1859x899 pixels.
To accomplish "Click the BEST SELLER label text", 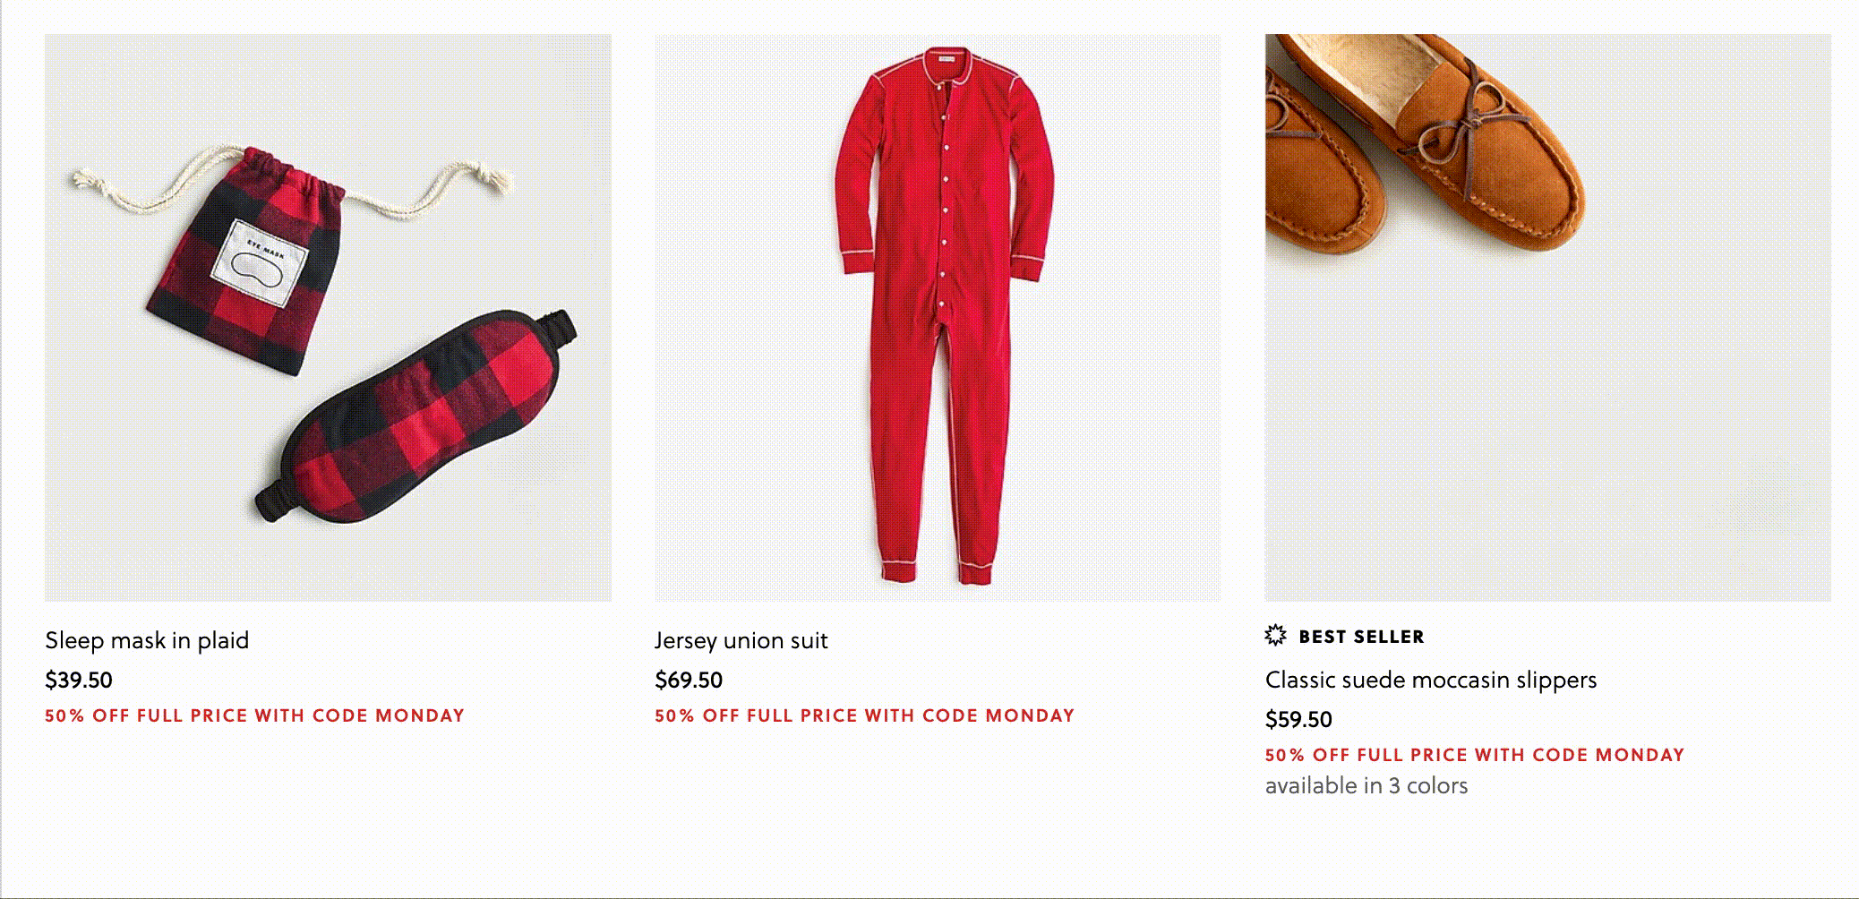I will pos(1361,637).
